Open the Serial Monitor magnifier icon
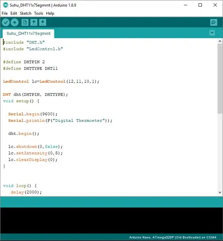Image resolution: width=223 pixels, height=241 pixels. [214, 22]
